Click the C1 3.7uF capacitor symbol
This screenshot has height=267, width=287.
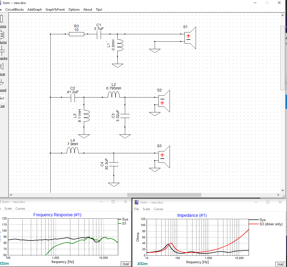(x=99, y=34)
